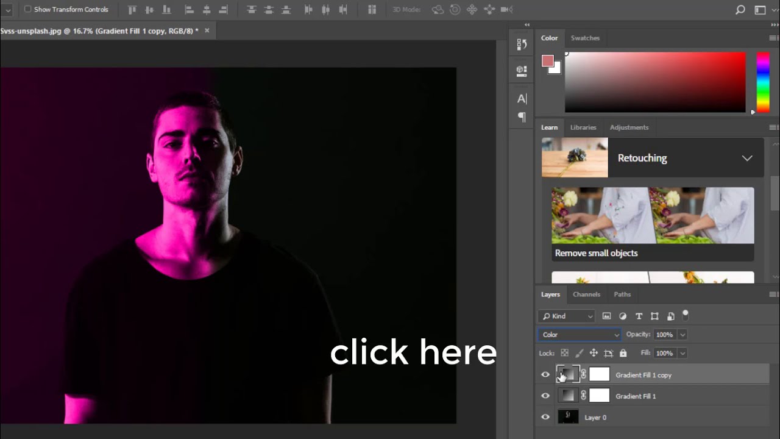Screen dimensions: 780x439
Task: Filter layers for shape layers
Action: tap(654, 316)
